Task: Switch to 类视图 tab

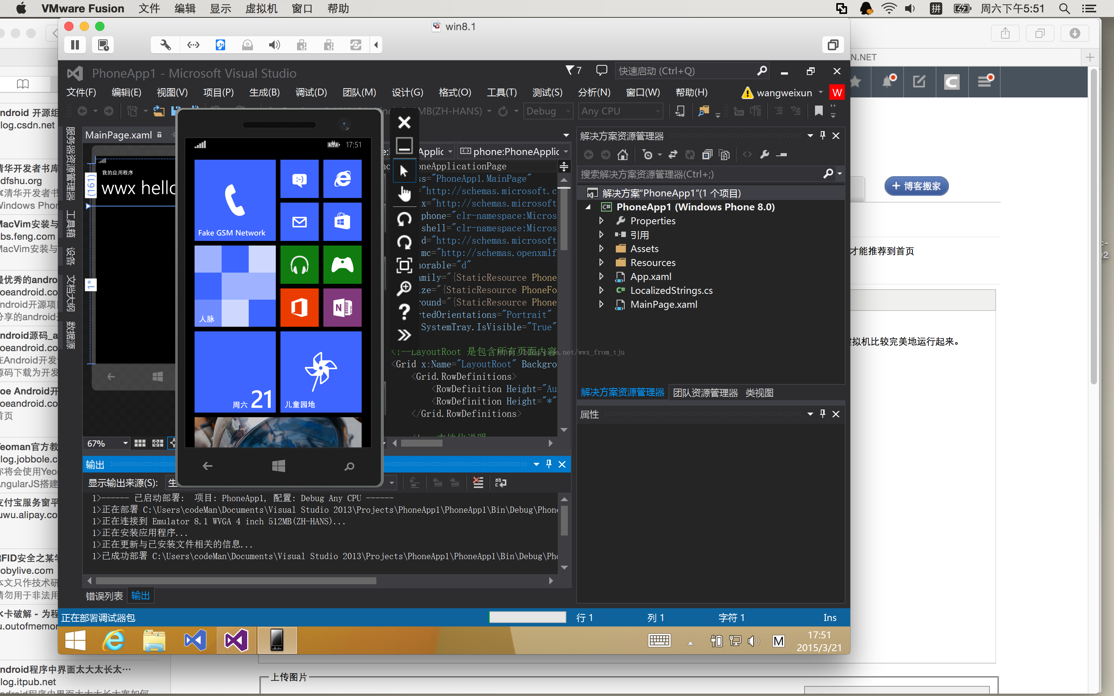Action: tap(759, 392)
